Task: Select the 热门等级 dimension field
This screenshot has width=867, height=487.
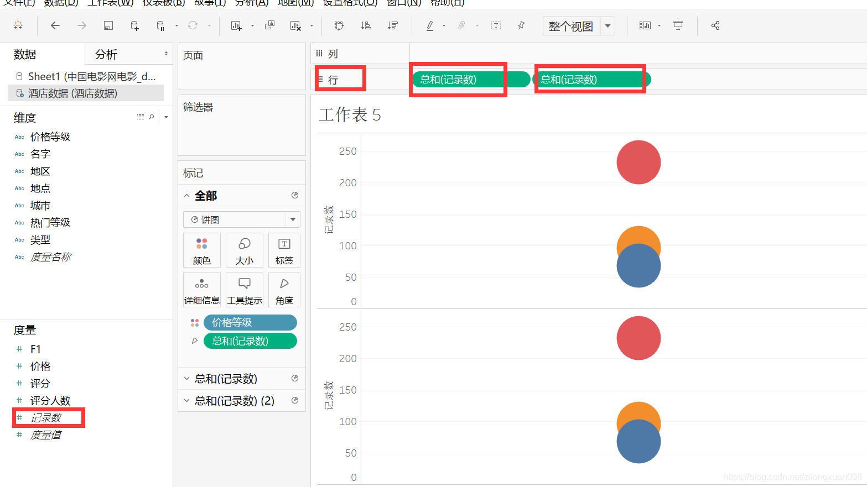Action: coord(50,222)
